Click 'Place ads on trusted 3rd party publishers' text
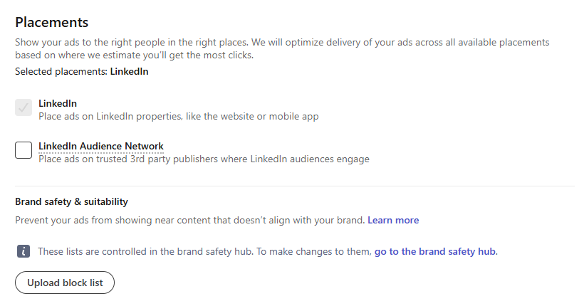This screenshot has height=306, width=584. [204, 159]
